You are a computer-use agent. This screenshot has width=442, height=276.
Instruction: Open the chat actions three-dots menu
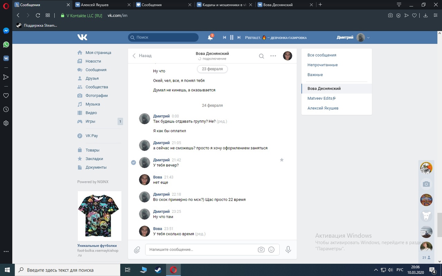click(x=273, y=56)
